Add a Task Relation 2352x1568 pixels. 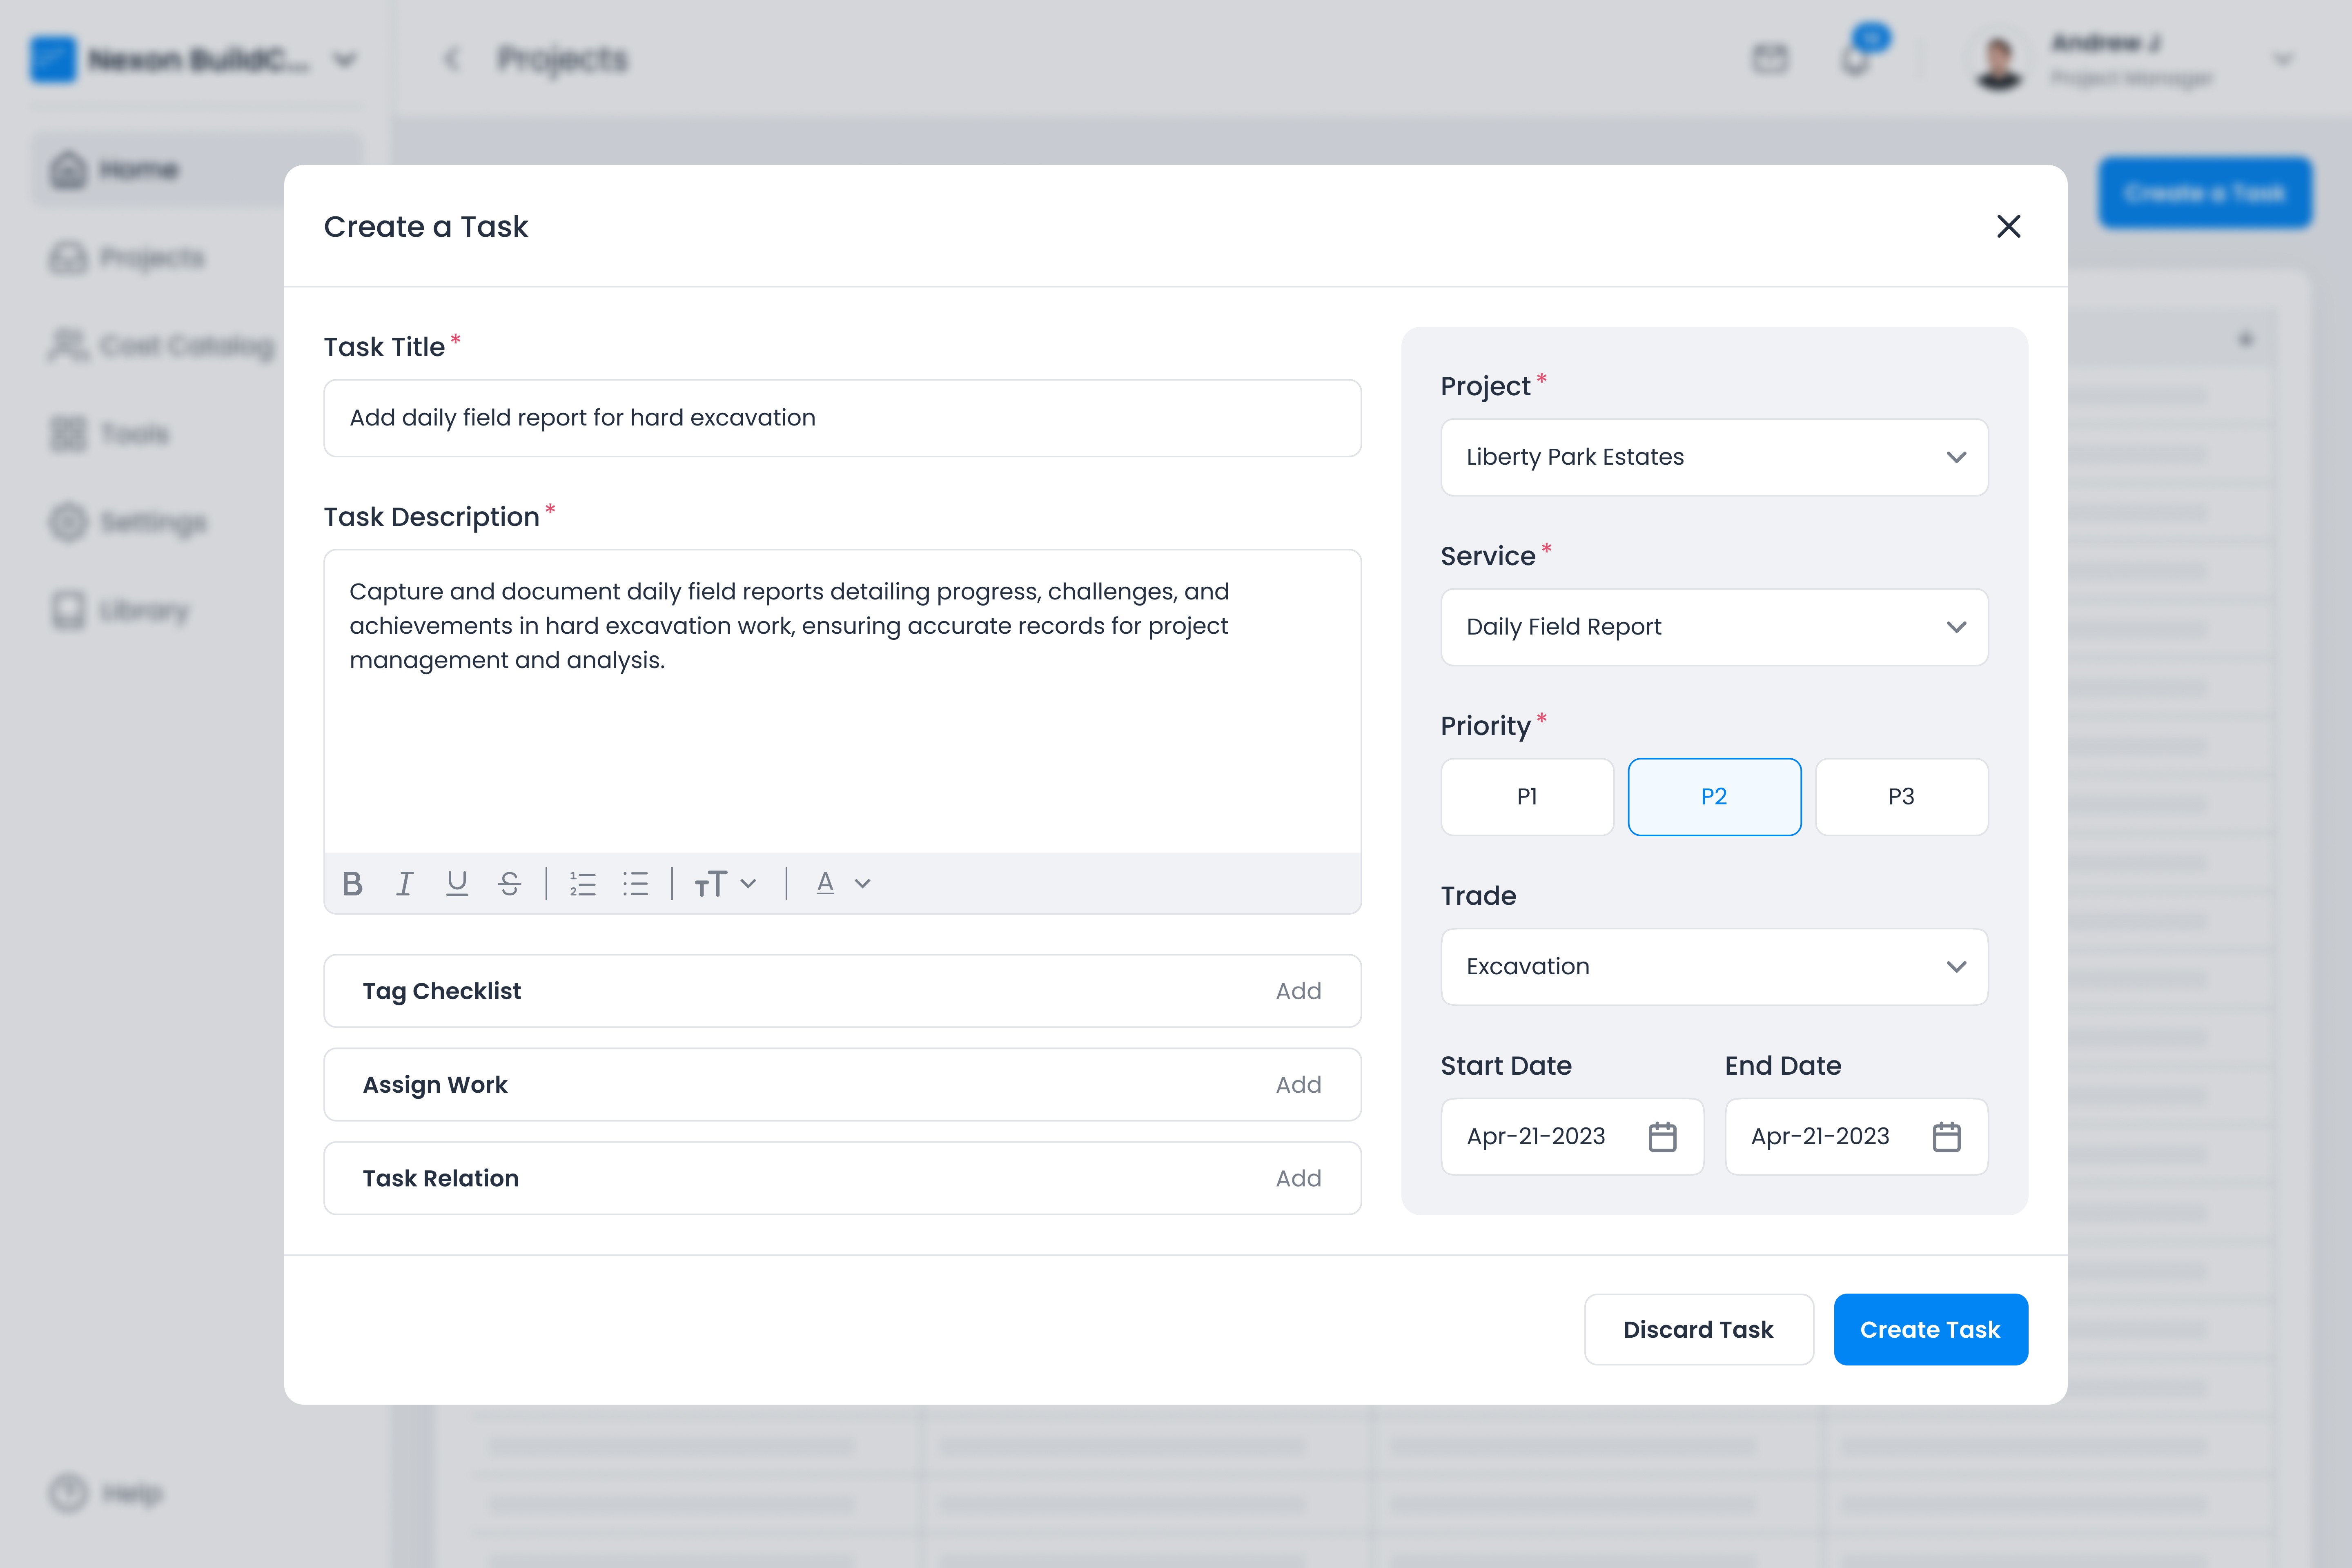(1298, 1178)
